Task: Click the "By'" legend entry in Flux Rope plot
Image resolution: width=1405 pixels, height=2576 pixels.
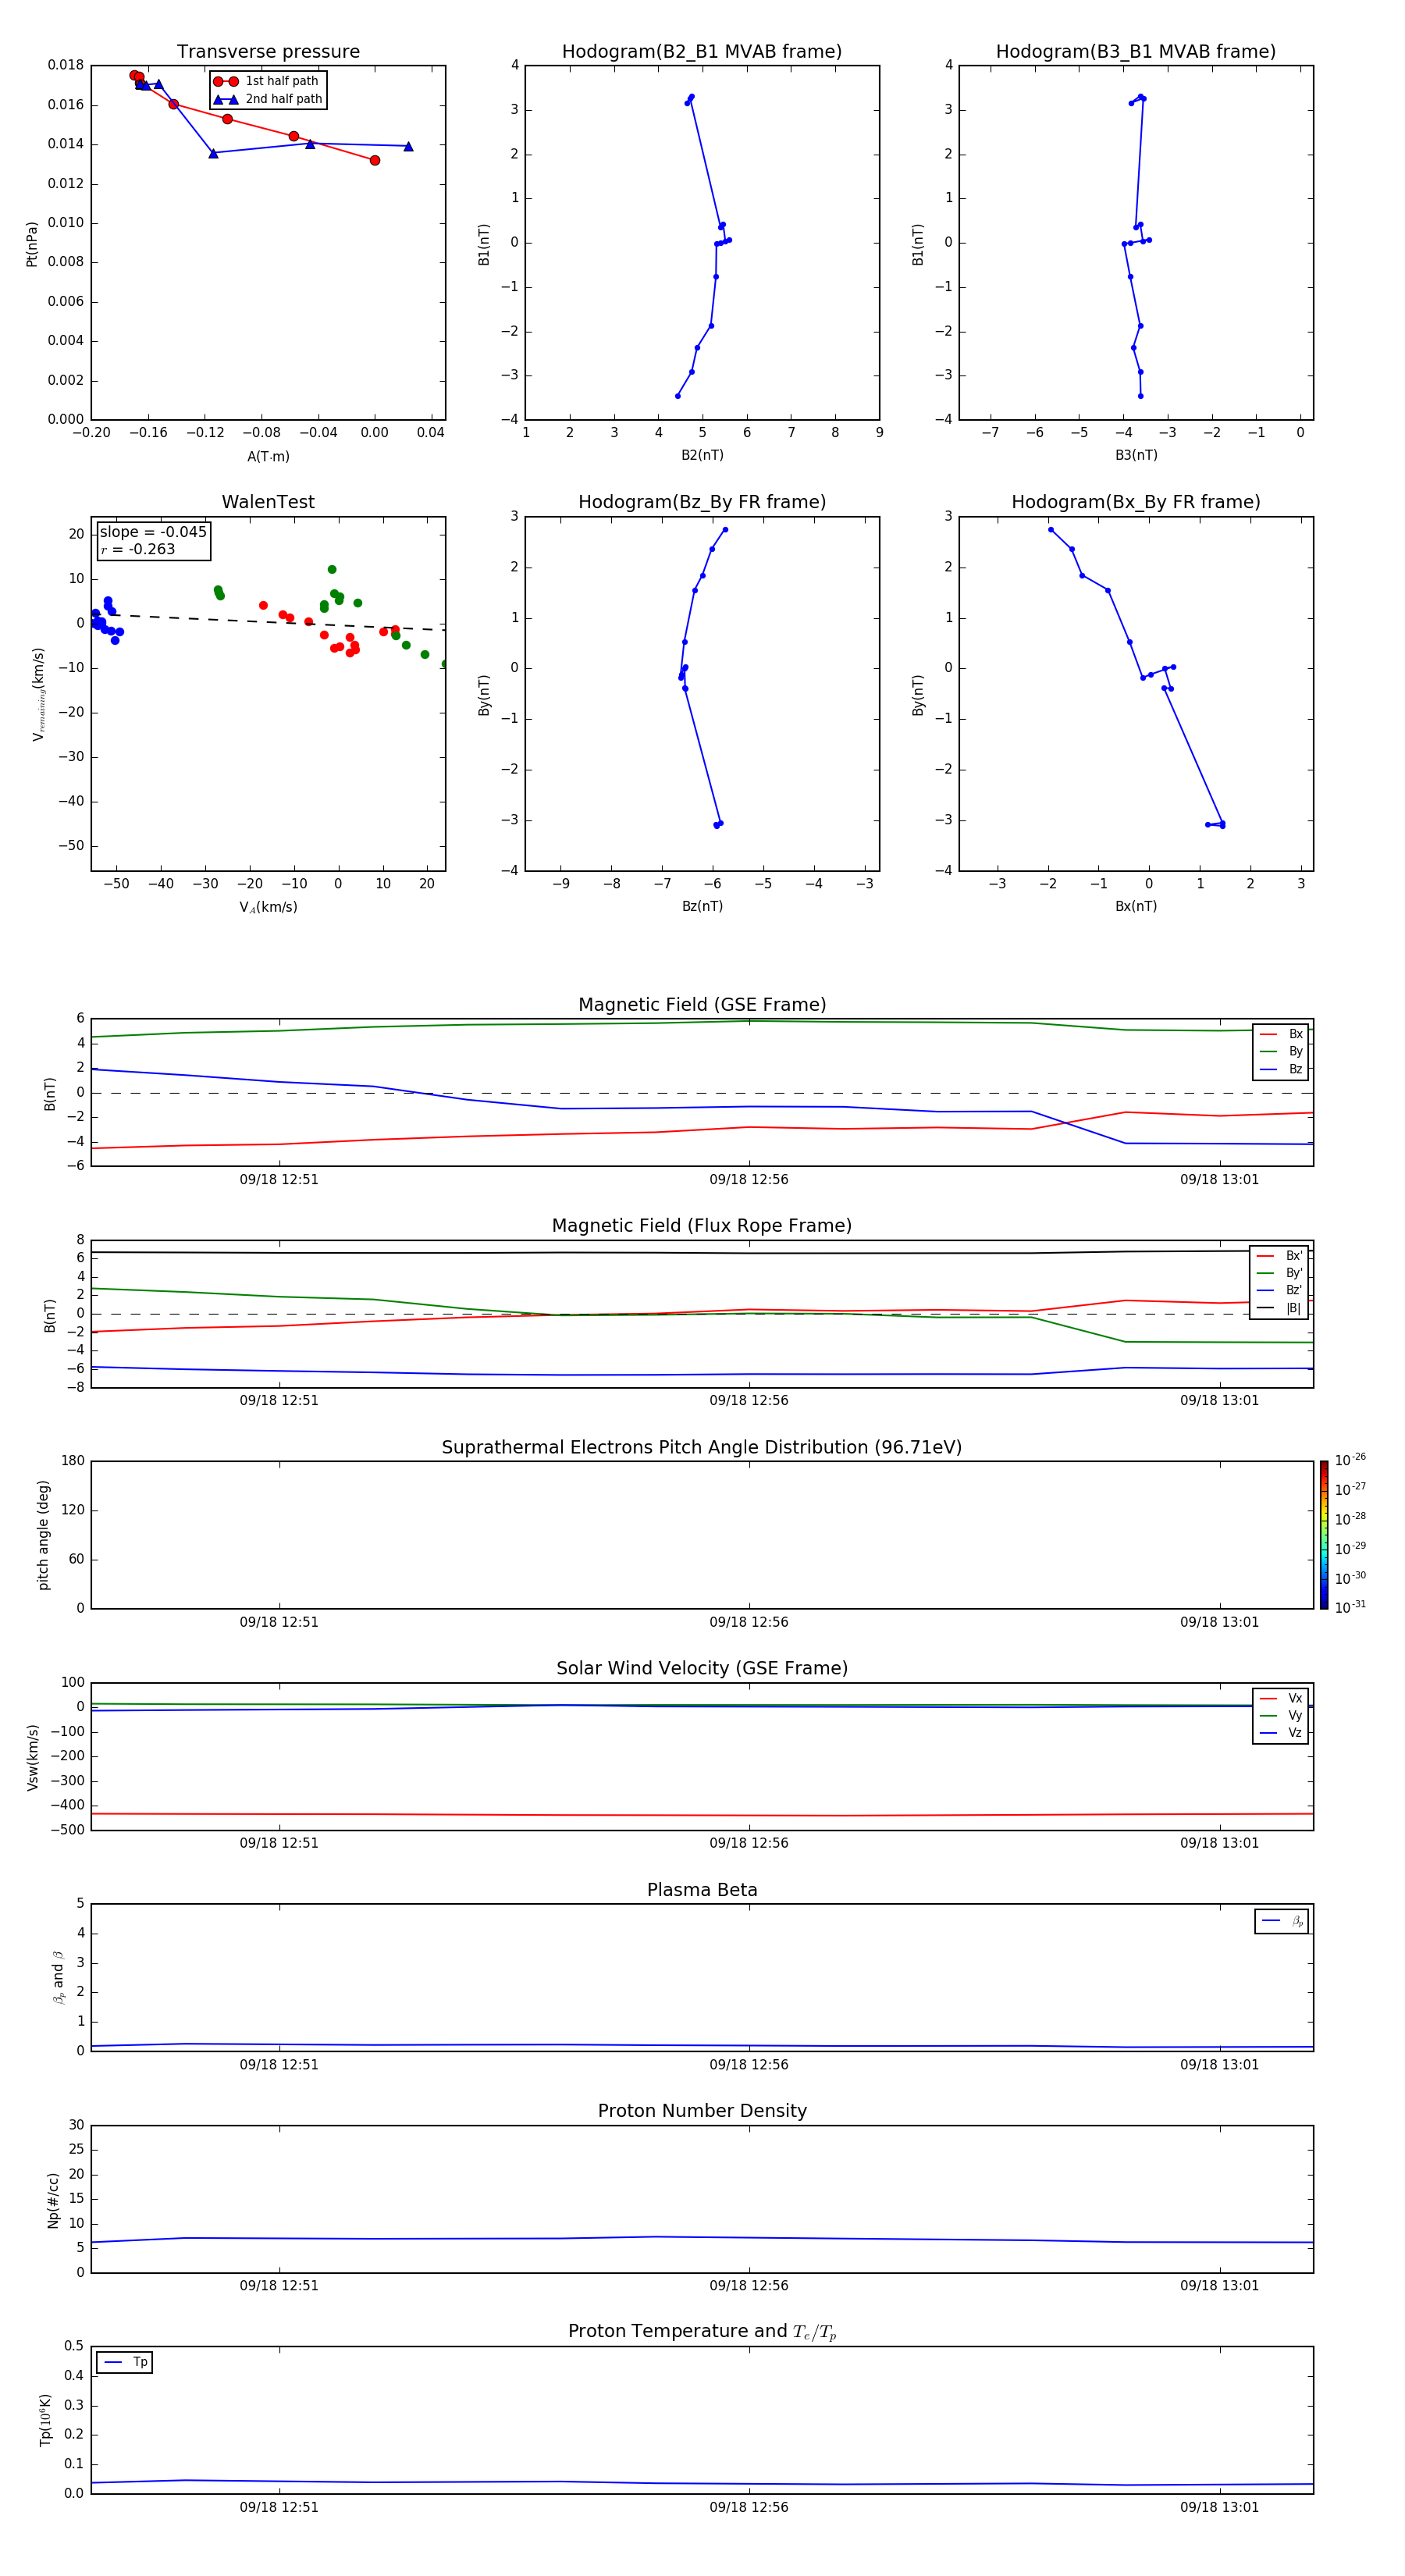Action: click(1279, 1273)
